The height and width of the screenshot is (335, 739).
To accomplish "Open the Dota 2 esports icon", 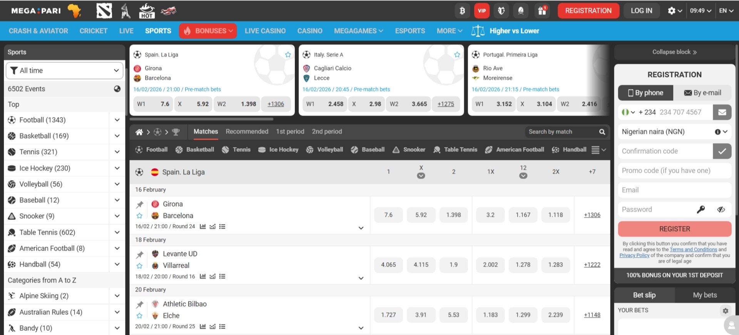I will [x=104, y=11].
